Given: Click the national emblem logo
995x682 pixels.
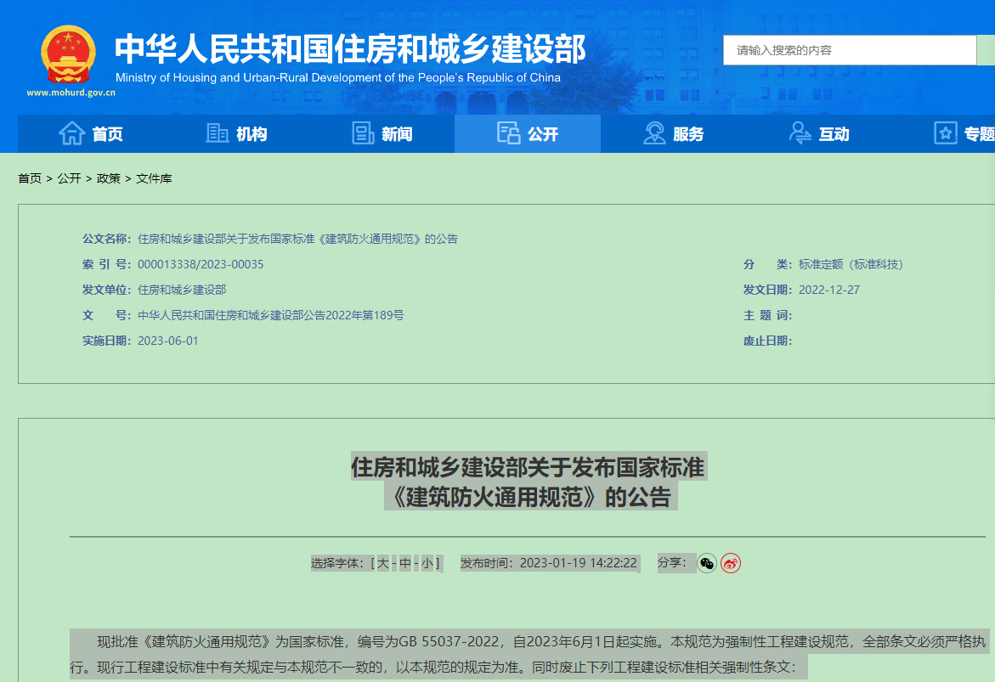Looking at the screenshot, I should click(69, 54).
